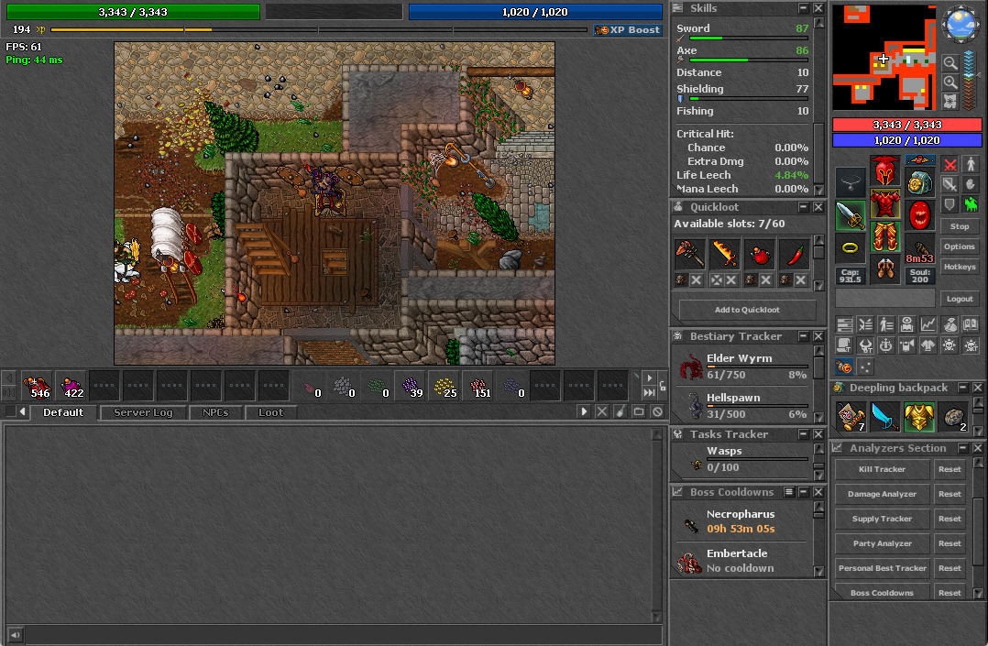Image resolution: width=988 pixels, height=646 pixels.
Task: Click the minimap compass globe
Action: pyautogui.click(x=960, y=24)
